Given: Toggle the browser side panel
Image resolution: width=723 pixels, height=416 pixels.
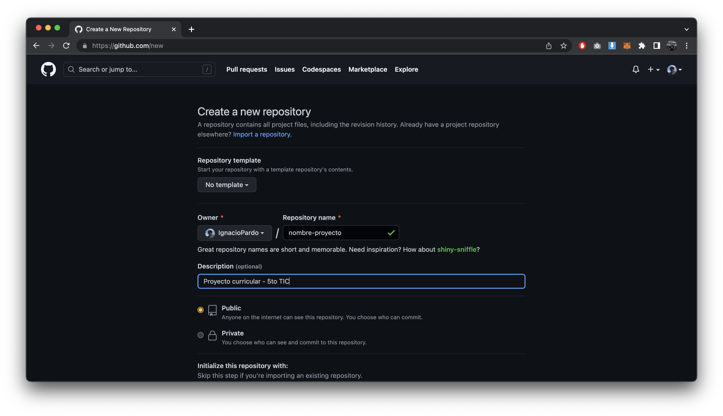Looking at the screenshot, I should (657, 46).
